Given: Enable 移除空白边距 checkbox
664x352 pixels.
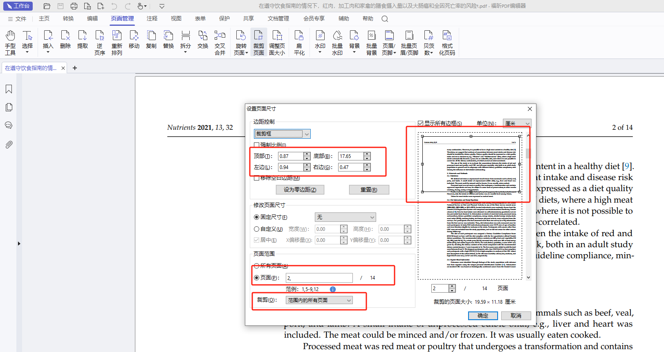Looking at the screenshot, I should (x=257, y=178).
